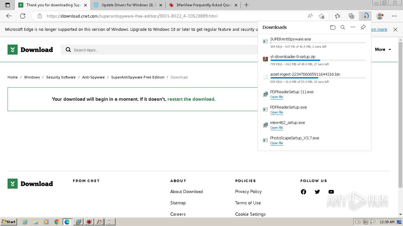
Task: Open Terms of Use link
Action: click(248, 203)
